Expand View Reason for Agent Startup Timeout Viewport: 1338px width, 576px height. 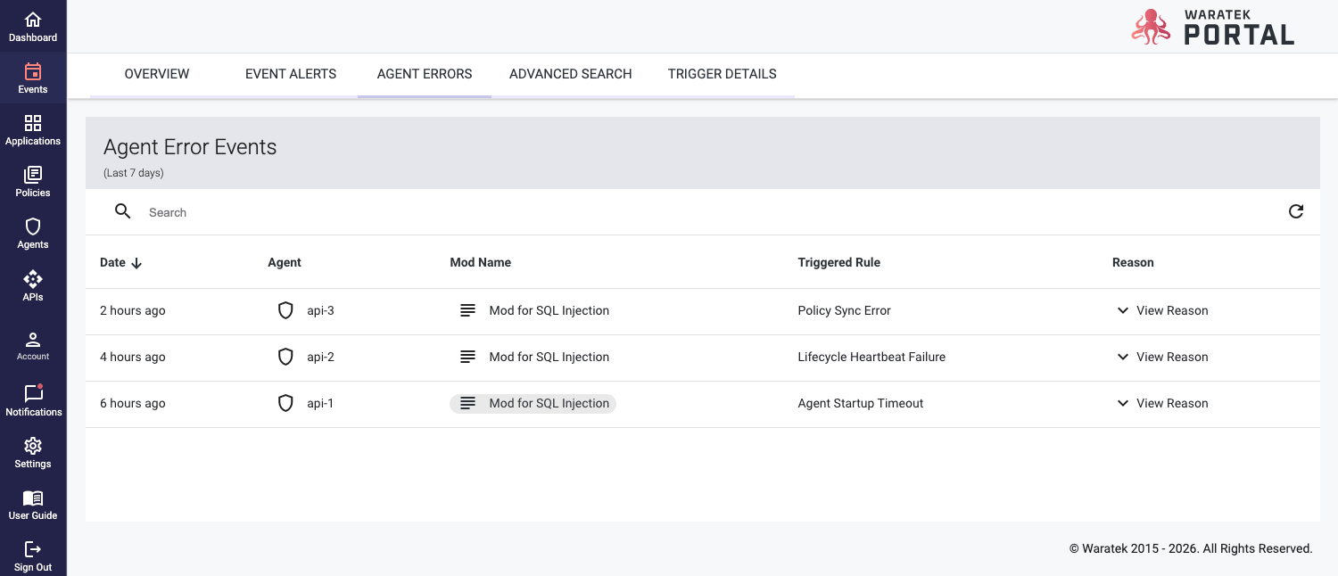coord(1162,403)
